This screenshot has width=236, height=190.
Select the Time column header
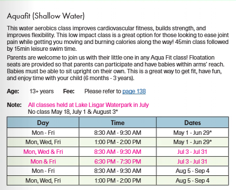point(118,123)
